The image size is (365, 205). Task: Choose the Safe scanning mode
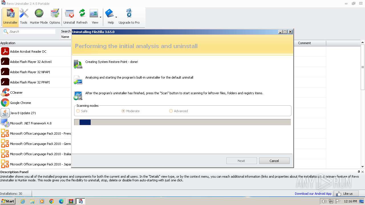78,111
